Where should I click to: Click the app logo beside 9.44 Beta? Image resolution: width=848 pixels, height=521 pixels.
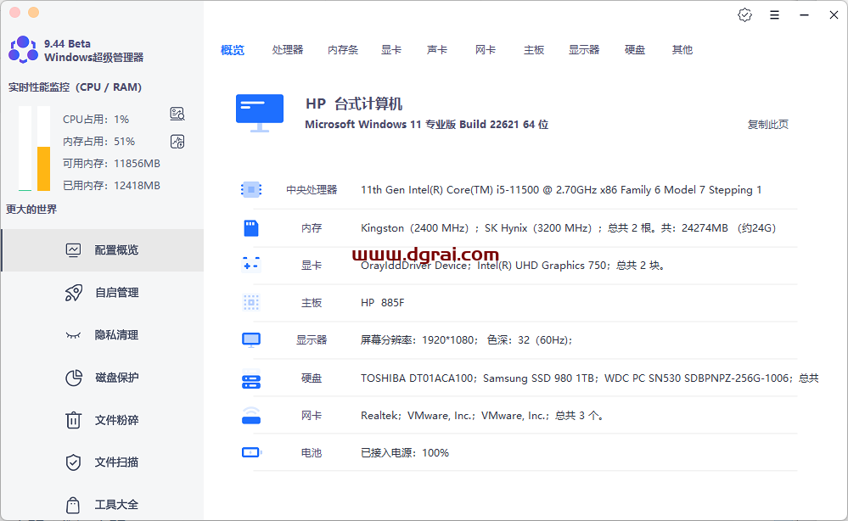[23, 50]
